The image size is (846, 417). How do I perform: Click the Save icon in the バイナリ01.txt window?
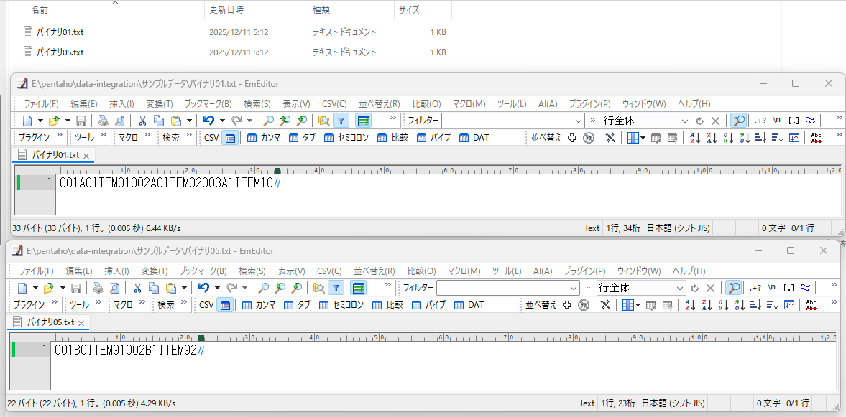pyautogui.click(x=81, y=121)
